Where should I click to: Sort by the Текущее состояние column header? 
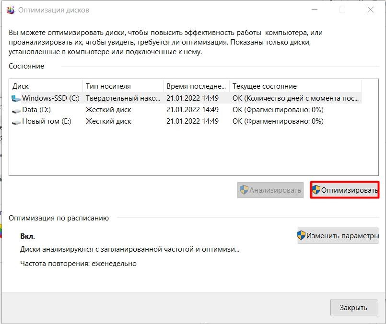(x=296, y=86)
